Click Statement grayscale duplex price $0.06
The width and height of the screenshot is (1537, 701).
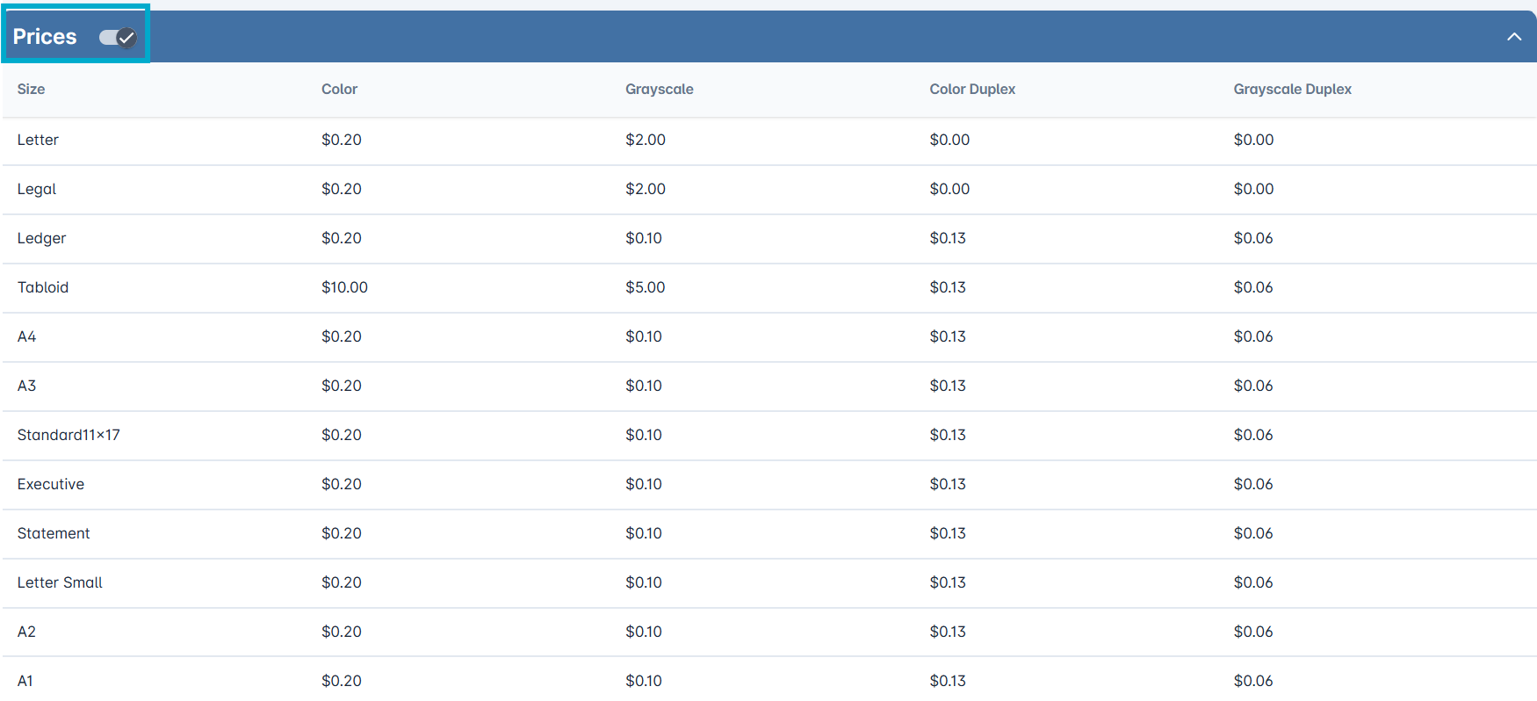[1252, 533]
